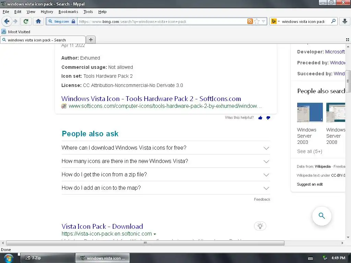The width and height of the screenshot is (351, 263).
Task: Click the bing.com site identity label
Action: [62, 22]
